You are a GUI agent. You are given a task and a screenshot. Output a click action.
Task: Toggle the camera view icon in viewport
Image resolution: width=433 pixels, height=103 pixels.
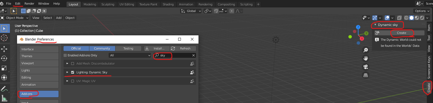point(366,67)
